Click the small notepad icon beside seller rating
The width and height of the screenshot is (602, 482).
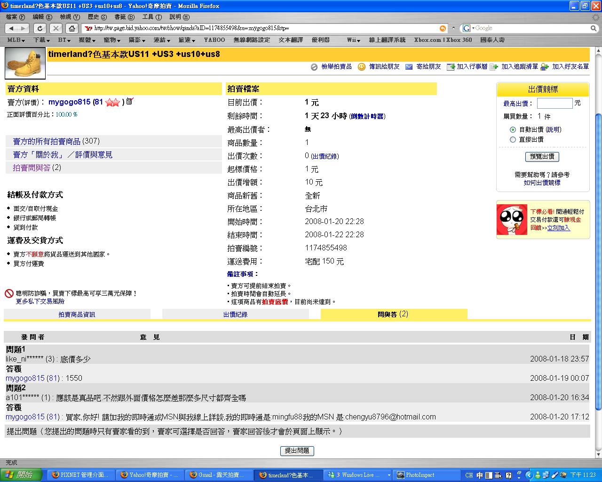130,101
